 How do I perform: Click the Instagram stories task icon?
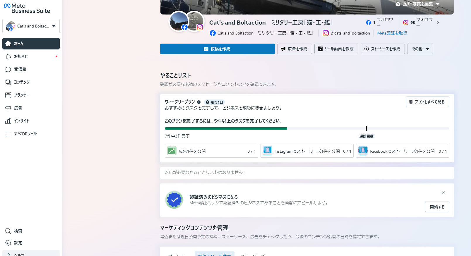(268, 151)
